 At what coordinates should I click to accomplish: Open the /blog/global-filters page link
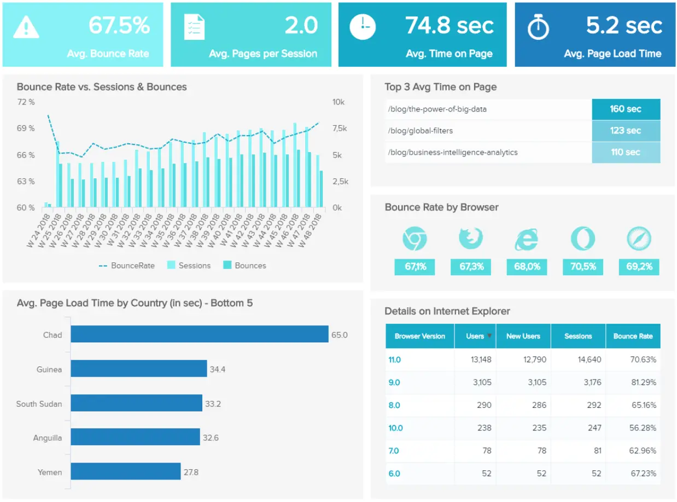(421, 131)
